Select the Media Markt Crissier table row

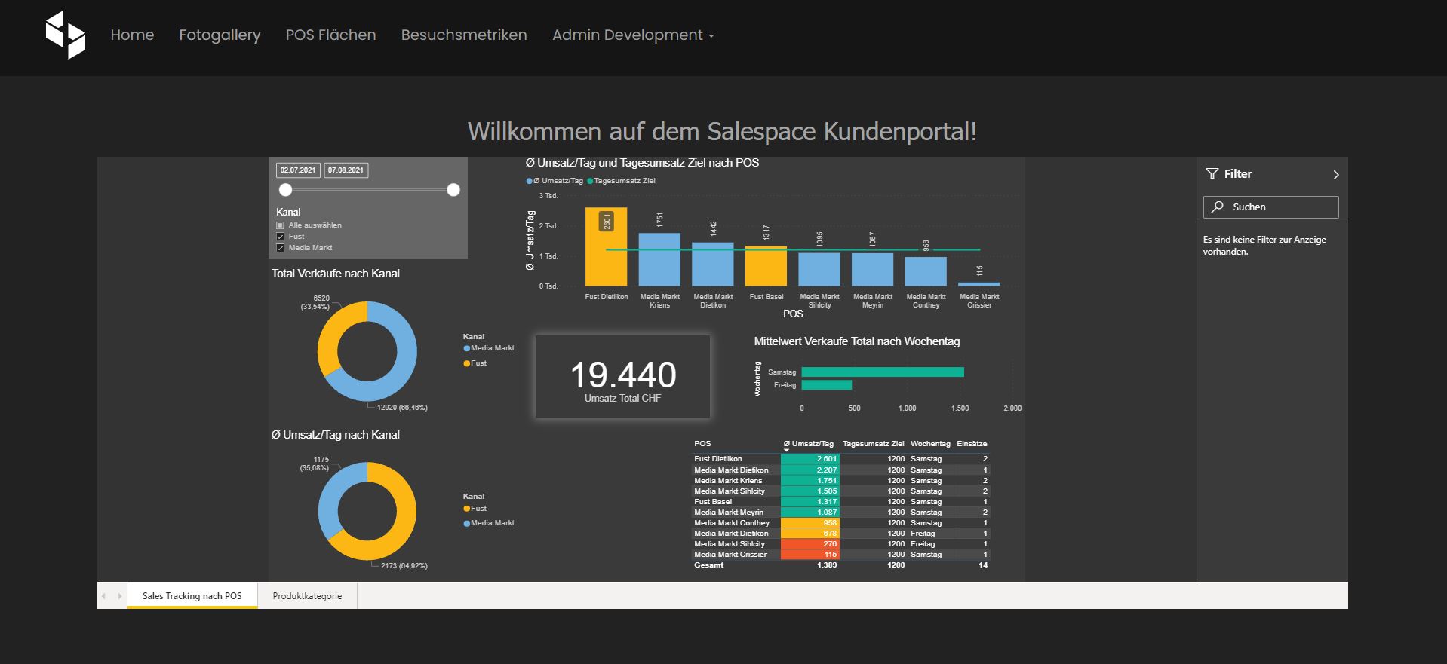(840, 554)
